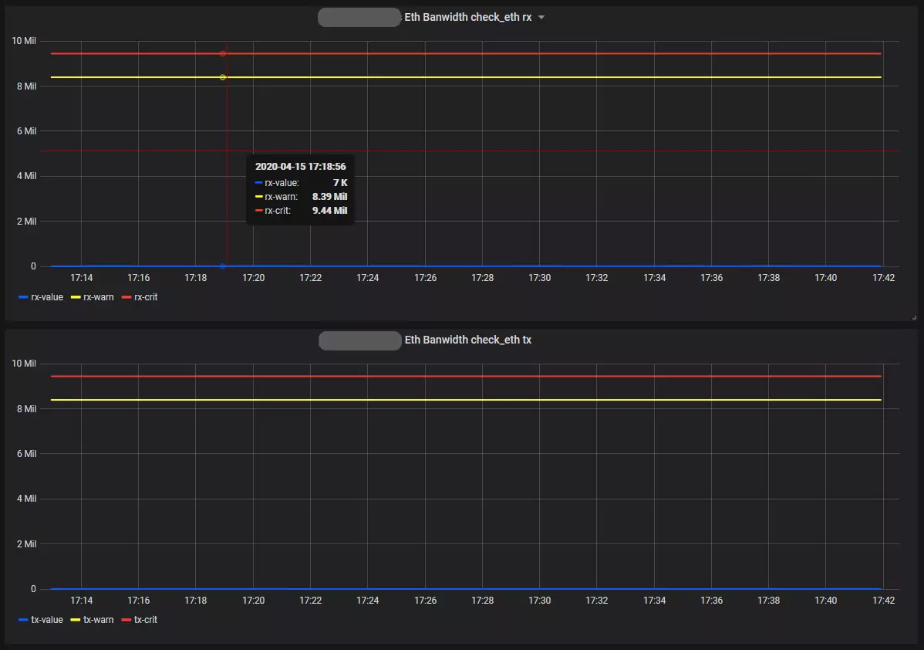
Task: Click the 17:14 time label in rx panel
Action: tap(81, 278)
